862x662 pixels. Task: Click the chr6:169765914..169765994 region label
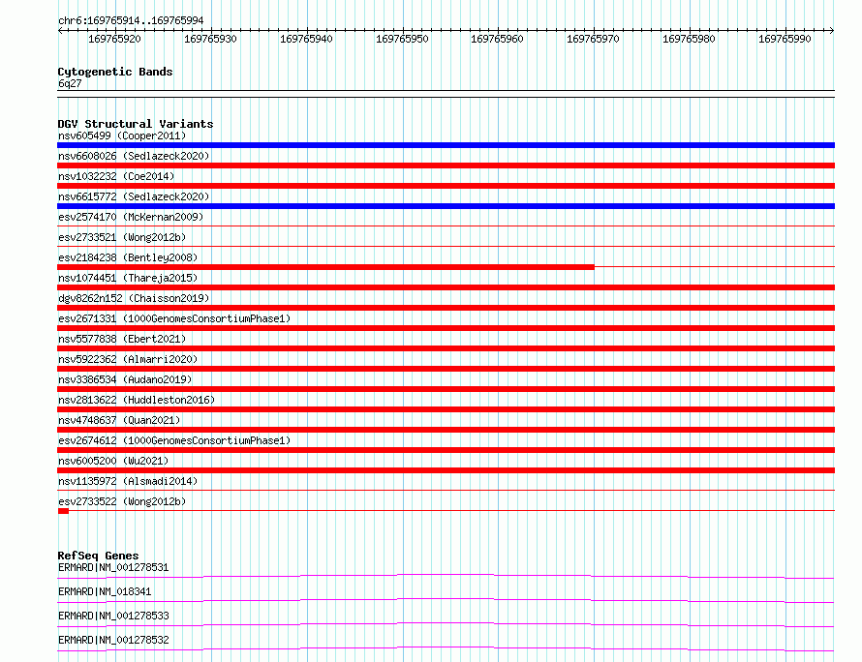(131, 21)
